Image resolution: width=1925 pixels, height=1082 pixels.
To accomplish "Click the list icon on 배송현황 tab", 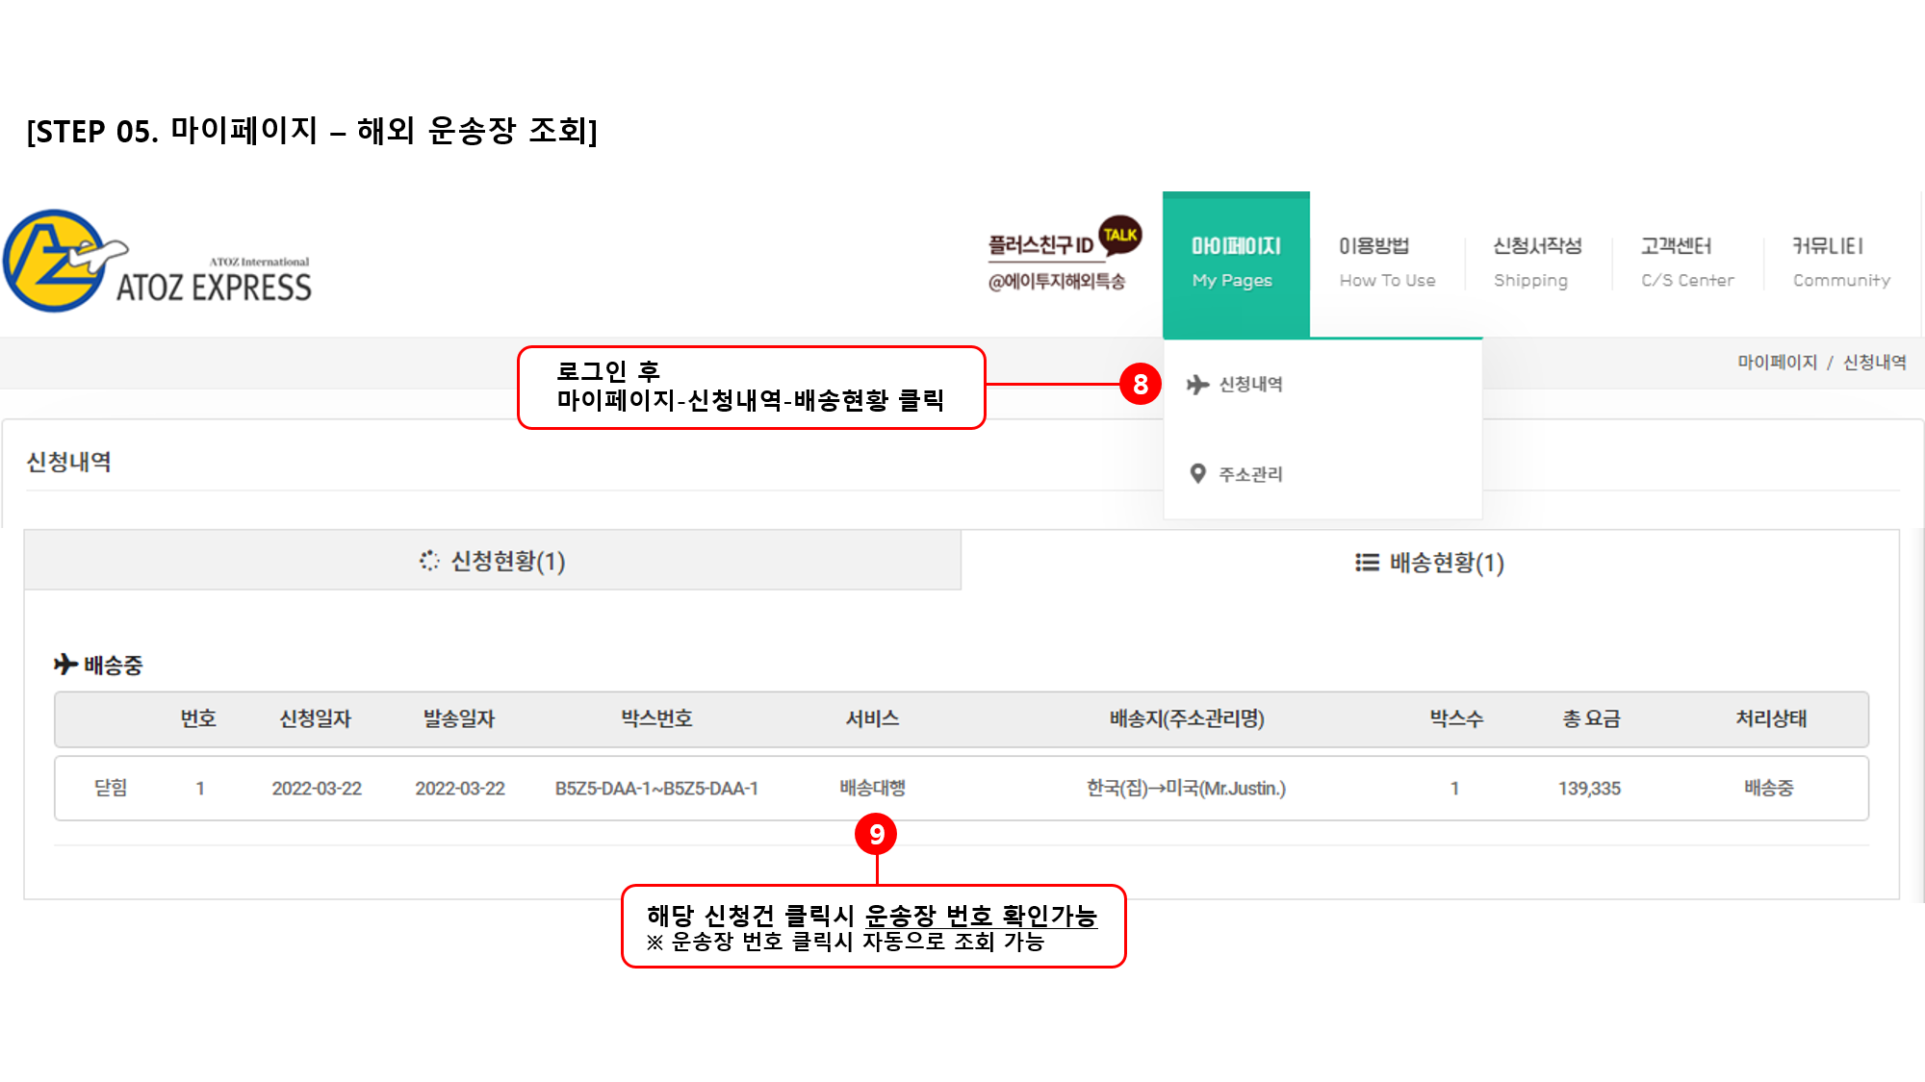I will pyautogui.click(x=1367, y=563).
